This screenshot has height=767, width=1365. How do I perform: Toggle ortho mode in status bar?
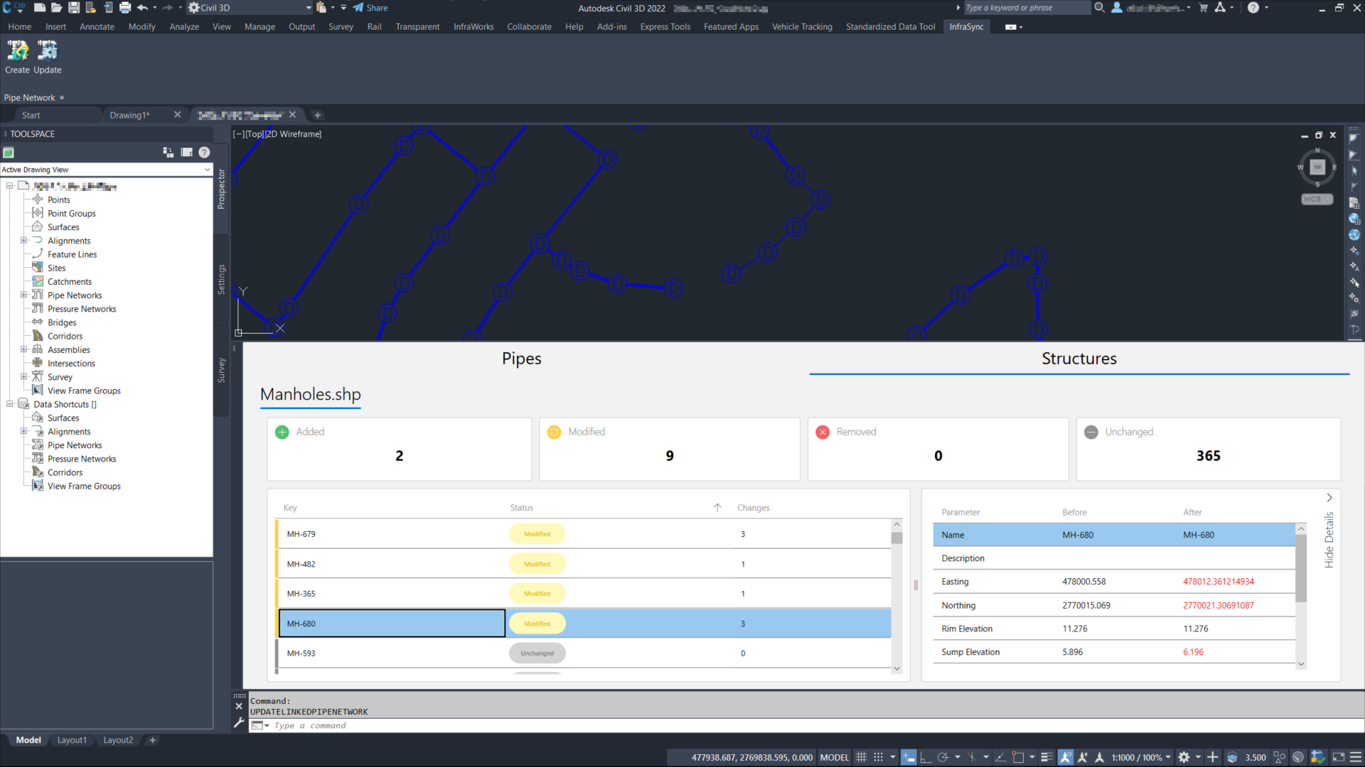tap(926, 758)
